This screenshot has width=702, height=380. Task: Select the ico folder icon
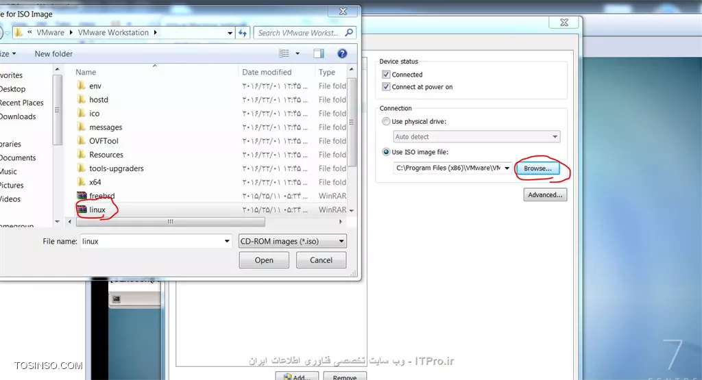coord(81,113)
